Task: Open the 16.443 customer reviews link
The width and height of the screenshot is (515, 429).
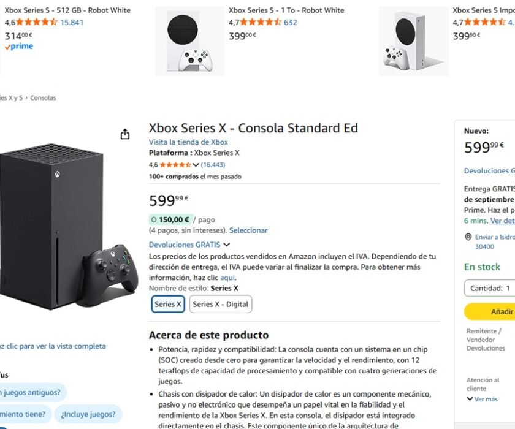Action: pos(213,165)
